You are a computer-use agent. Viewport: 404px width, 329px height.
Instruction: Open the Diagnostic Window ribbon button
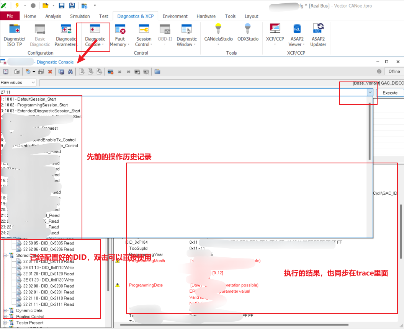(186, 35)
